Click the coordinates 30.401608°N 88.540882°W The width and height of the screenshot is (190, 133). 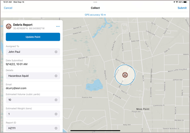[x=29, y=28]
